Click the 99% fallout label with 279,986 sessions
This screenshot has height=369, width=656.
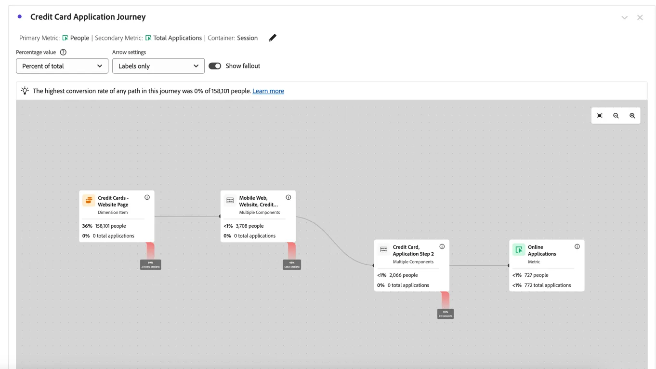pyautogui.click(x=151, y=265)
